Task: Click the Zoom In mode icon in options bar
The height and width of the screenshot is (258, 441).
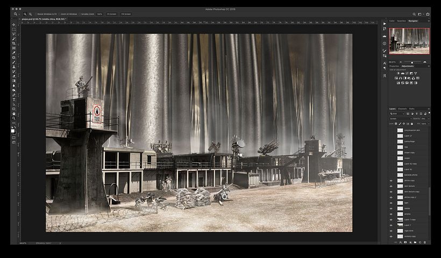Action: (25, 14)
